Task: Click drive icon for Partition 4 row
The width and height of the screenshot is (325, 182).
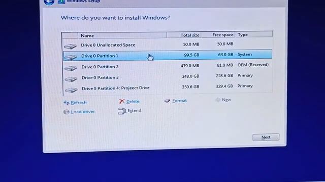Action: point(71,90)
